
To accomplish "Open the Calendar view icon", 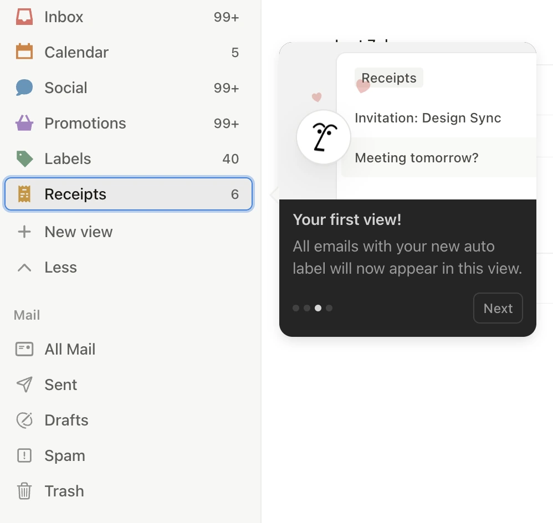I will pos(24,52).
